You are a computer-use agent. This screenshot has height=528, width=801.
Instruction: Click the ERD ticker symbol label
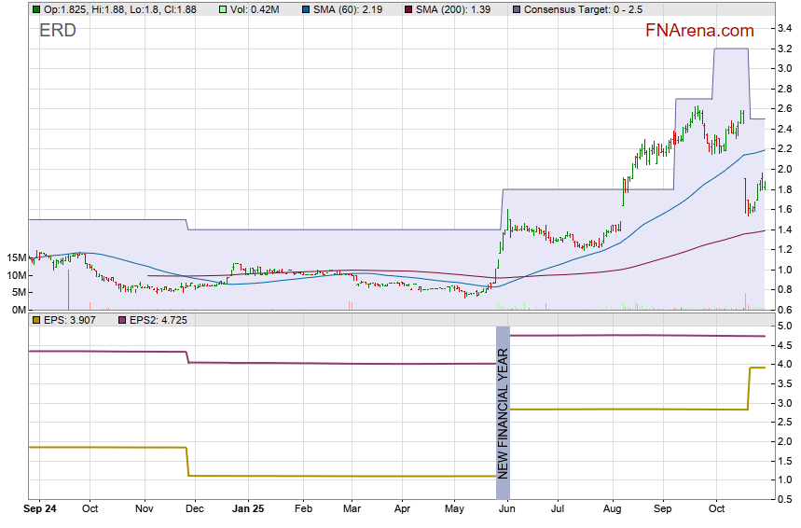click(57, 31)
